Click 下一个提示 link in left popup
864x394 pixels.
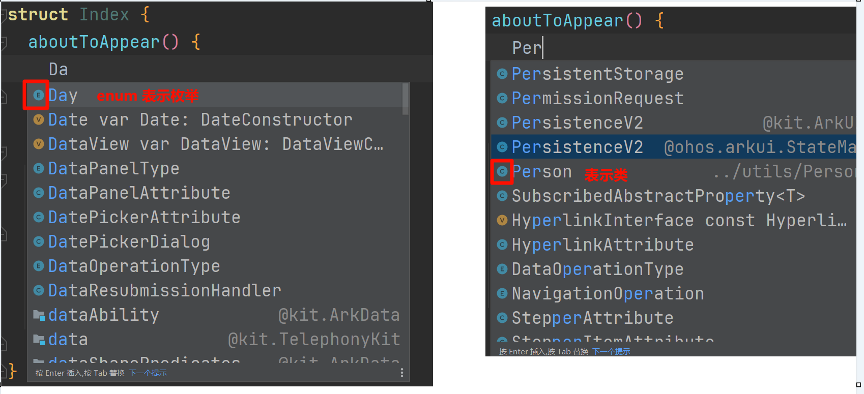click(x=148, y=373)
